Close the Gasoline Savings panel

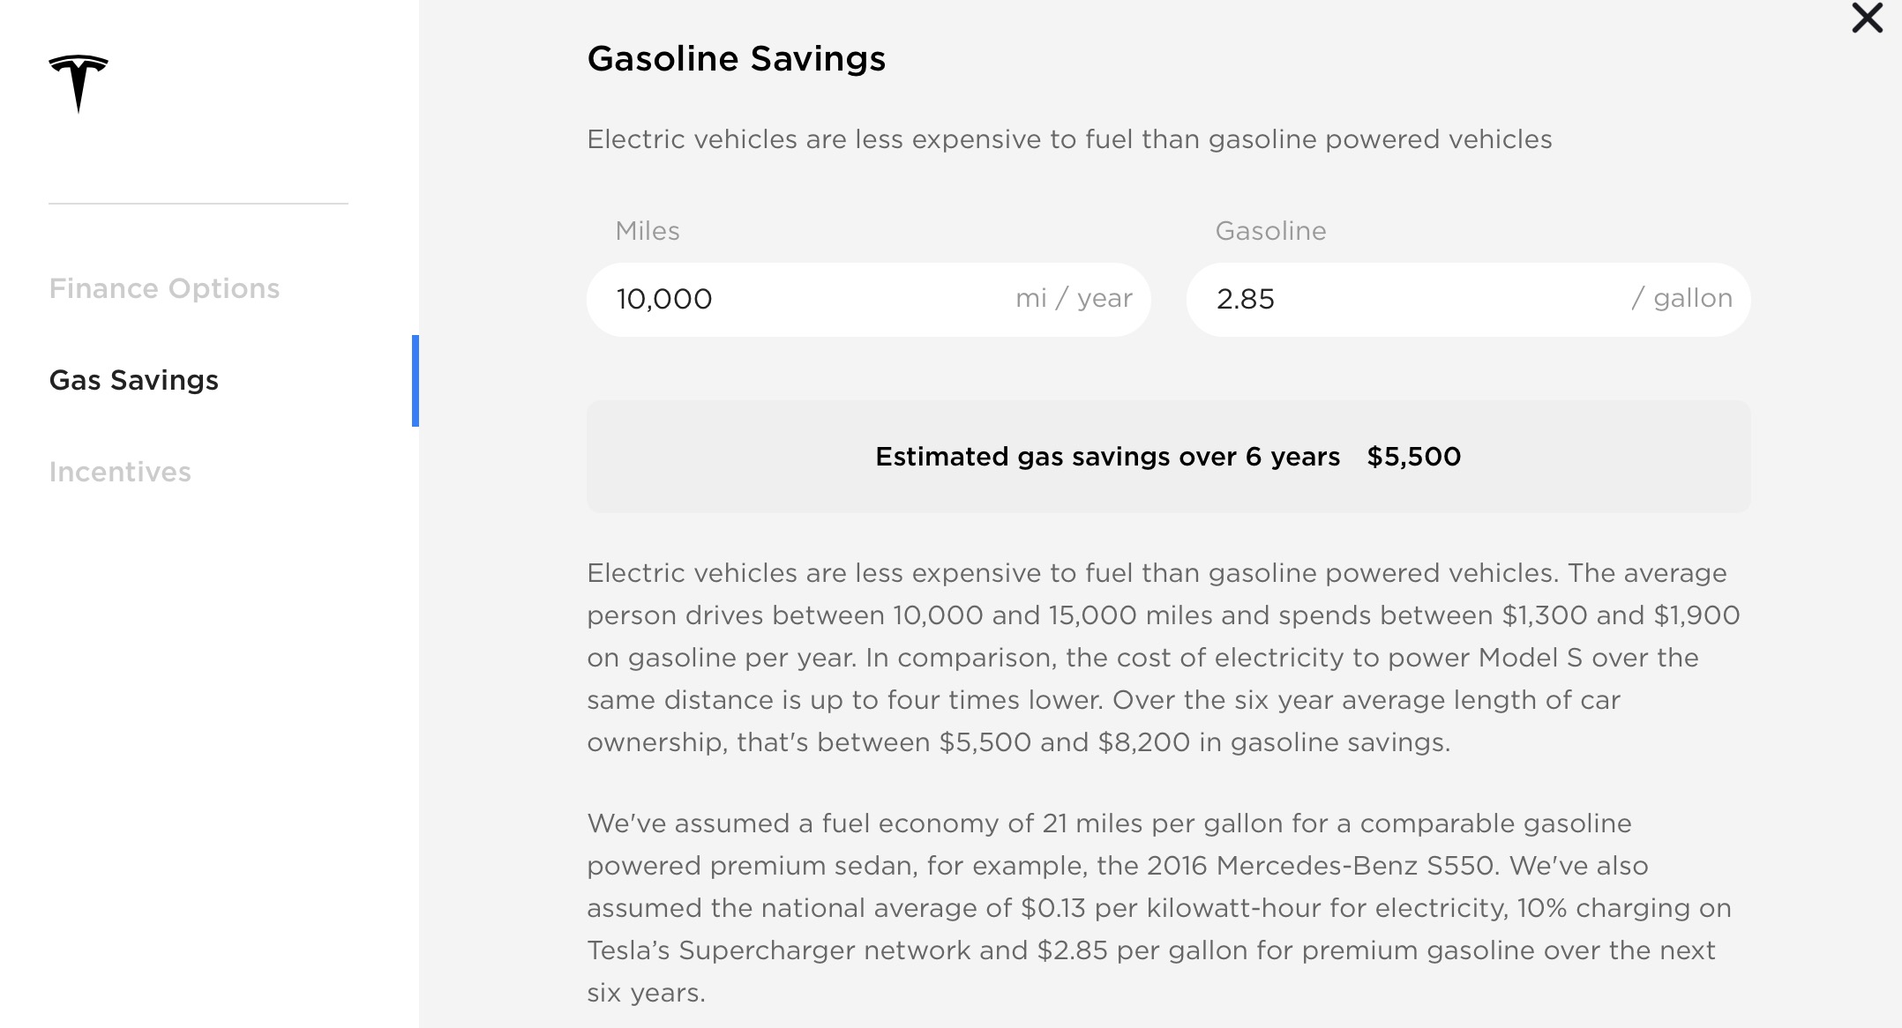(1867, 18)
